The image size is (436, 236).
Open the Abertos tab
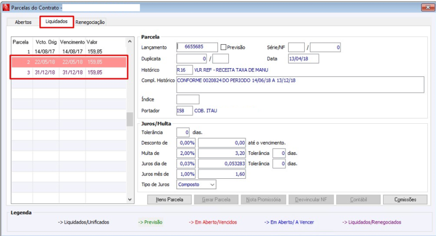pos(23,22)
